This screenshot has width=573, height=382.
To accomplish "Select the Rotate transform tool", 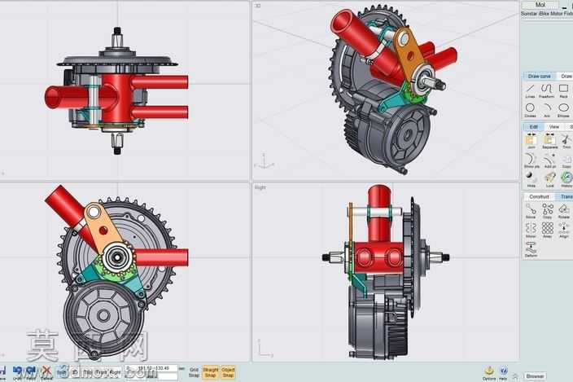I will click(x=564, y=211).
